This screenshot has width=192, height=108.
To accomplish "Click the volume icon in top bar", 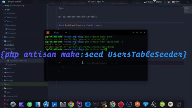I will (x=169, y=2).
